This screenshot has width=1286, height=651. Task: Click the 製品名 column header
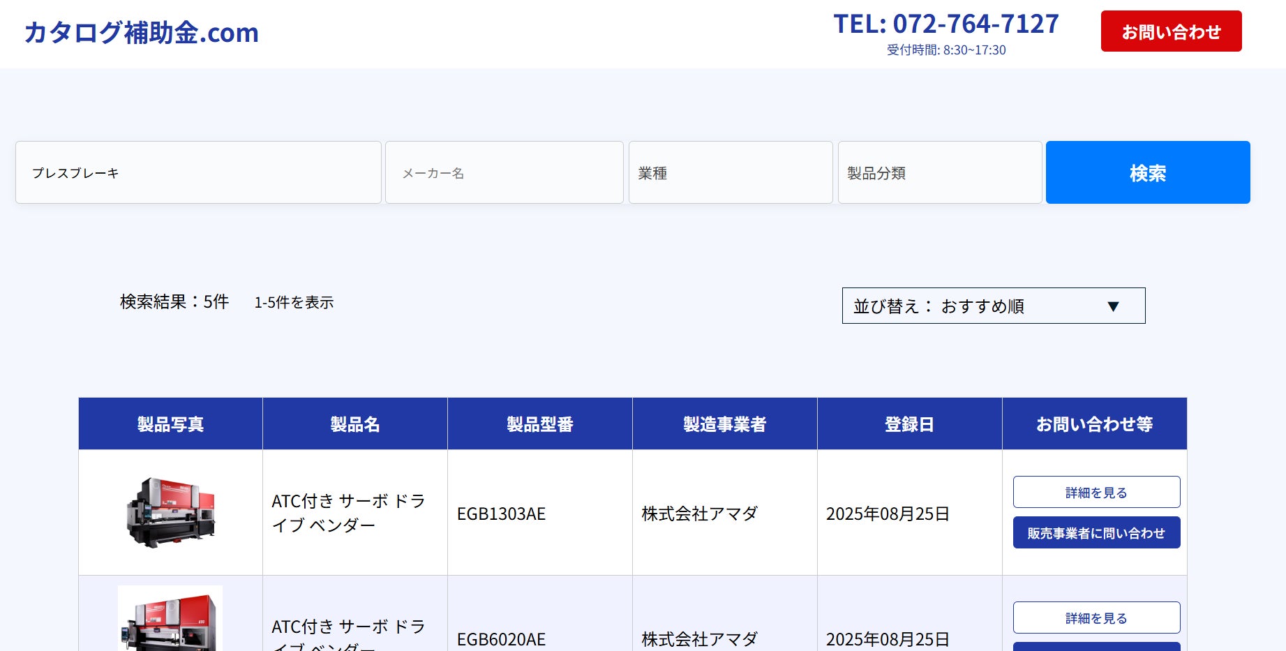(355, 424)
